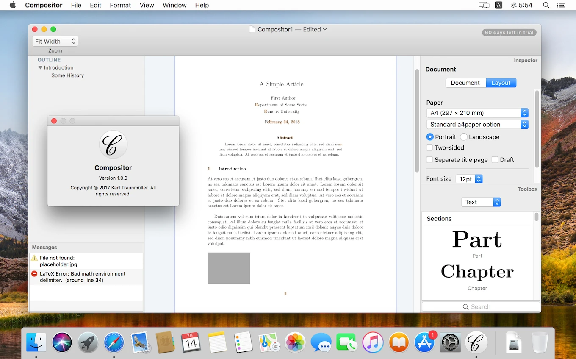This screenshot has width=576, height=359.
Task: Open System Preferences gear in dock
Action: (x=450, y=342)
